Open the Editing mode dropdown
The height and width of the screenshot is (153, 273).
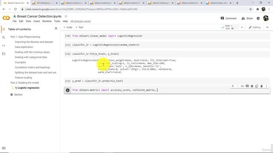[255, 27]
